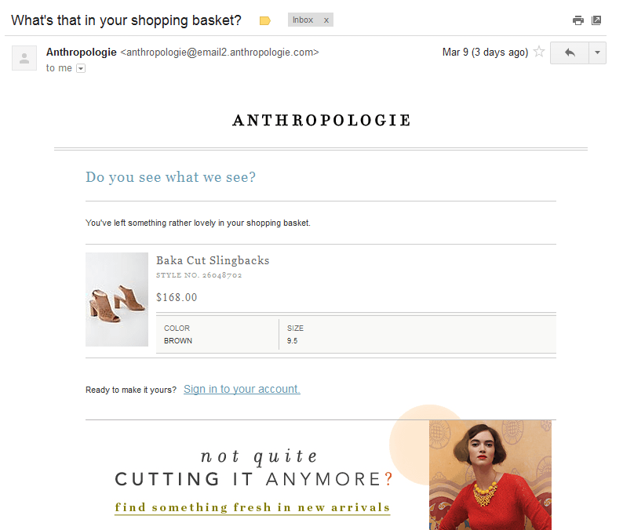Click the yellow importance marker label

click(x=265, y=20)
